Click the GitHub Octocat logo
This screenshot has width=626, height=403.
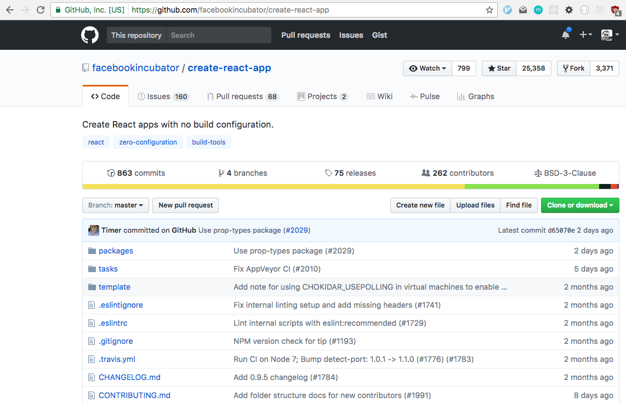90,35
